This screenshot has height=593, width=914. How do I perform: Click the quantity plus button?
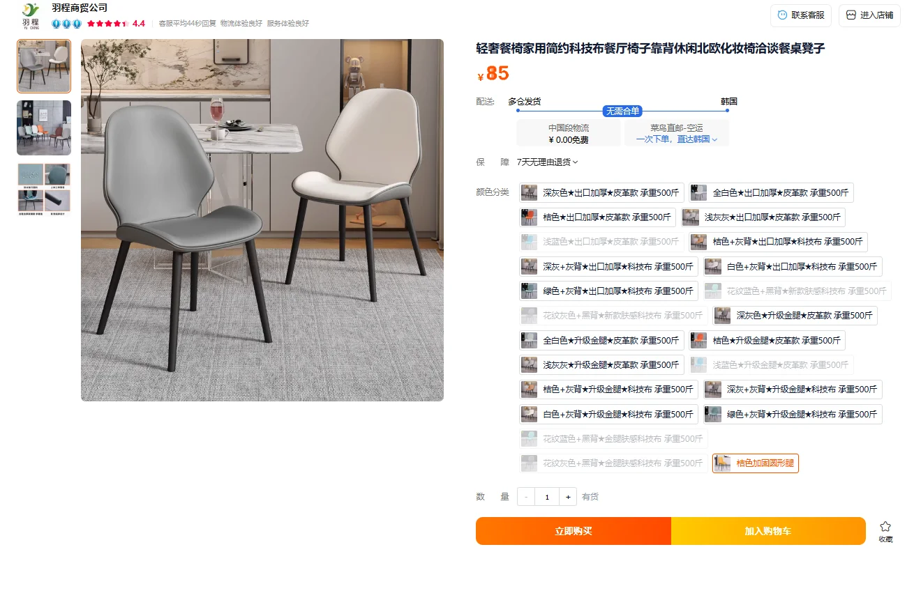click(568, 497)
